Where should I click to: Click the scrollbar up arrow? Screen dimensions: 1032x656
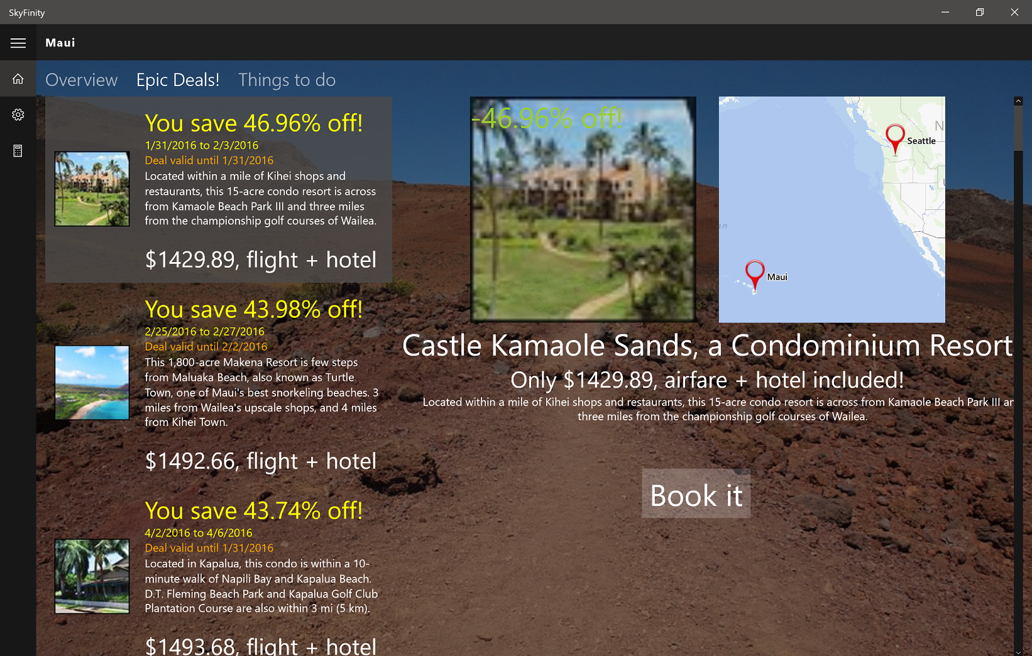pos(1018,101)
